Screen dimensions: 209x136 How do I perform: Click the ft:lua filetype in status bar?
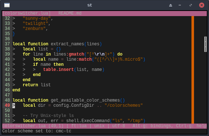point(79,126)
